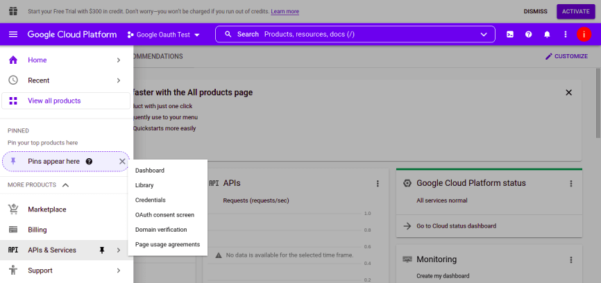This screenshot has height=283, width=601.
Task: Switch to the Recommendations tab
Action: click(158, 56)
